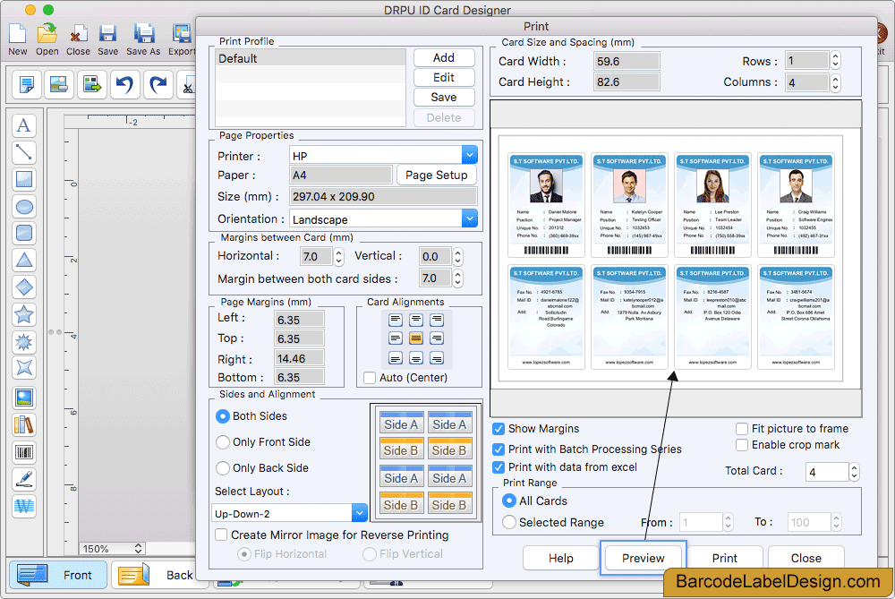
Task: Select the Library books tool
Action: 24,425
